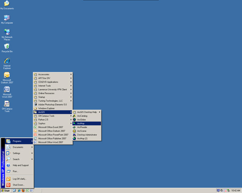The image size is (242, 193).
Task: Launch Microsoft Office PowerPoint 2007
Action: (53, 135)
